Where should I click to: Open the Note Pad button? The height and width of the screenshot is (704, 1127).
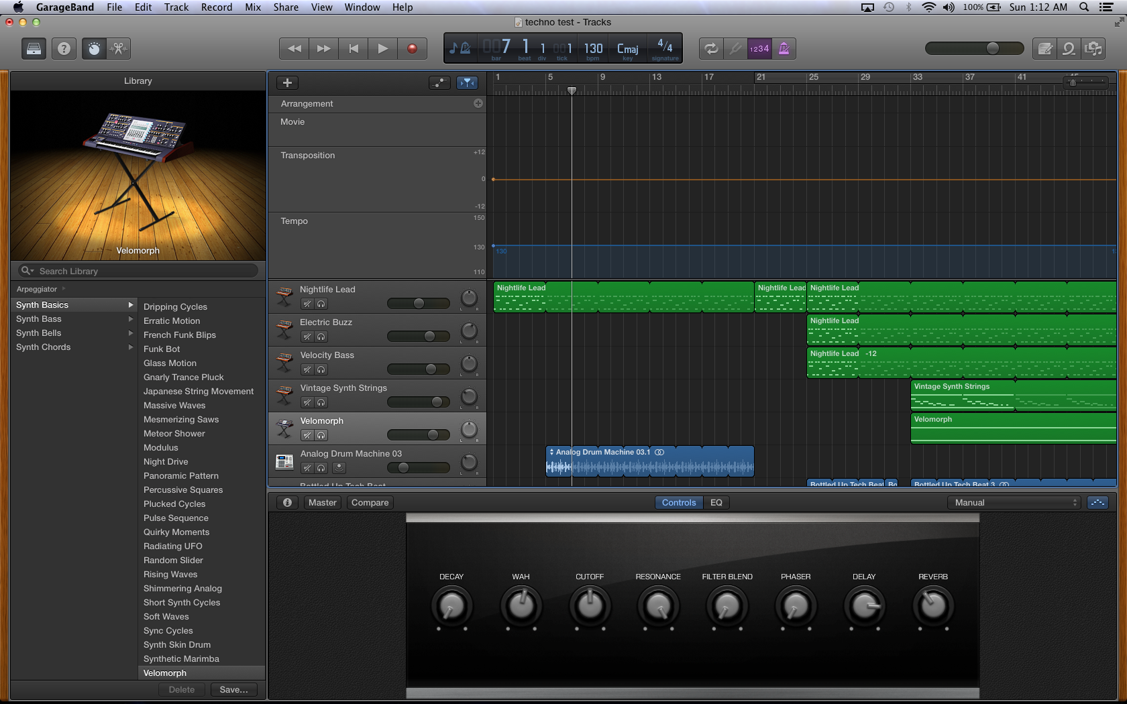point(1044,48)
